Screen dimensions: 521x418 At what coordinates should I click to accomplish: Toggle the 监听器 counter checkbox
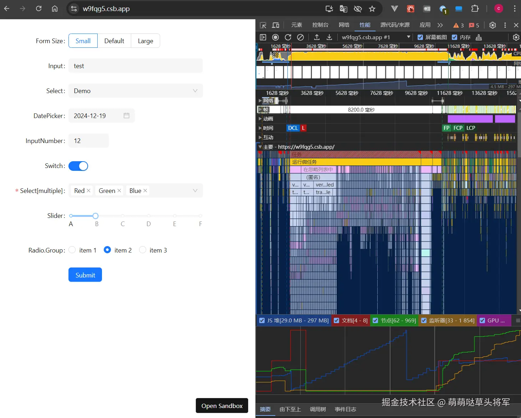pos(424,320)
